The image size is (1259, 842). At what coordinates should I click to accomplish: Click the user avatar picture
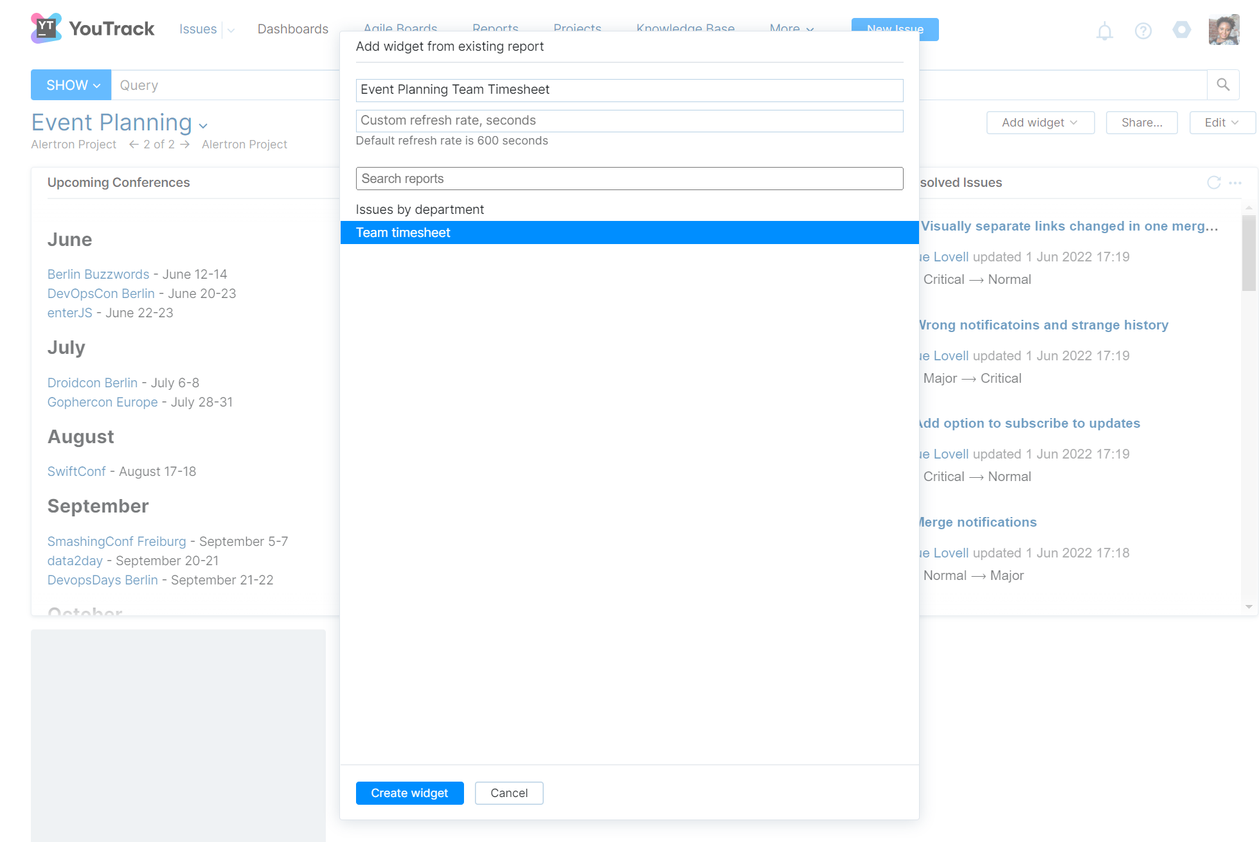pyautogui.click(x=1223, y=30)
